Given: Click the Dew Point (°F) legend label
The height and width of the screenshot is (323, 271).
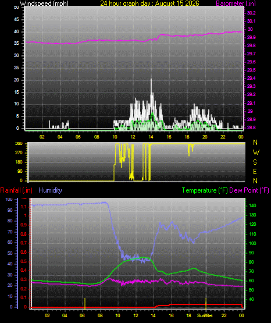Looking at the screenshot, I should 249,190.
